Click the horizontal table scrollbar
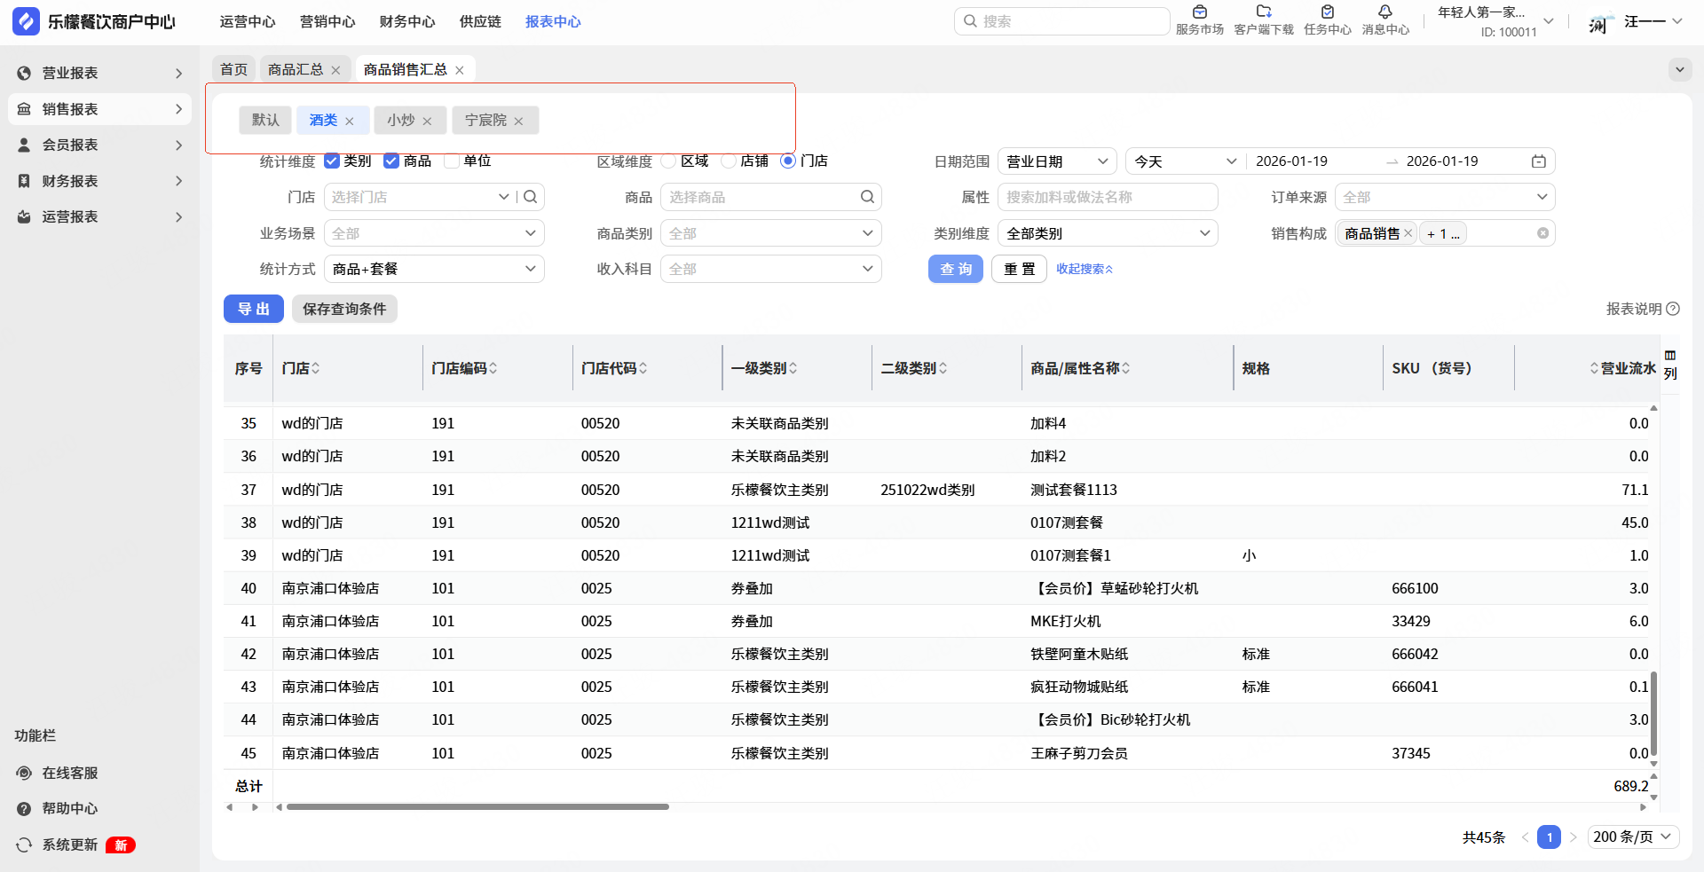 [477, 807]
